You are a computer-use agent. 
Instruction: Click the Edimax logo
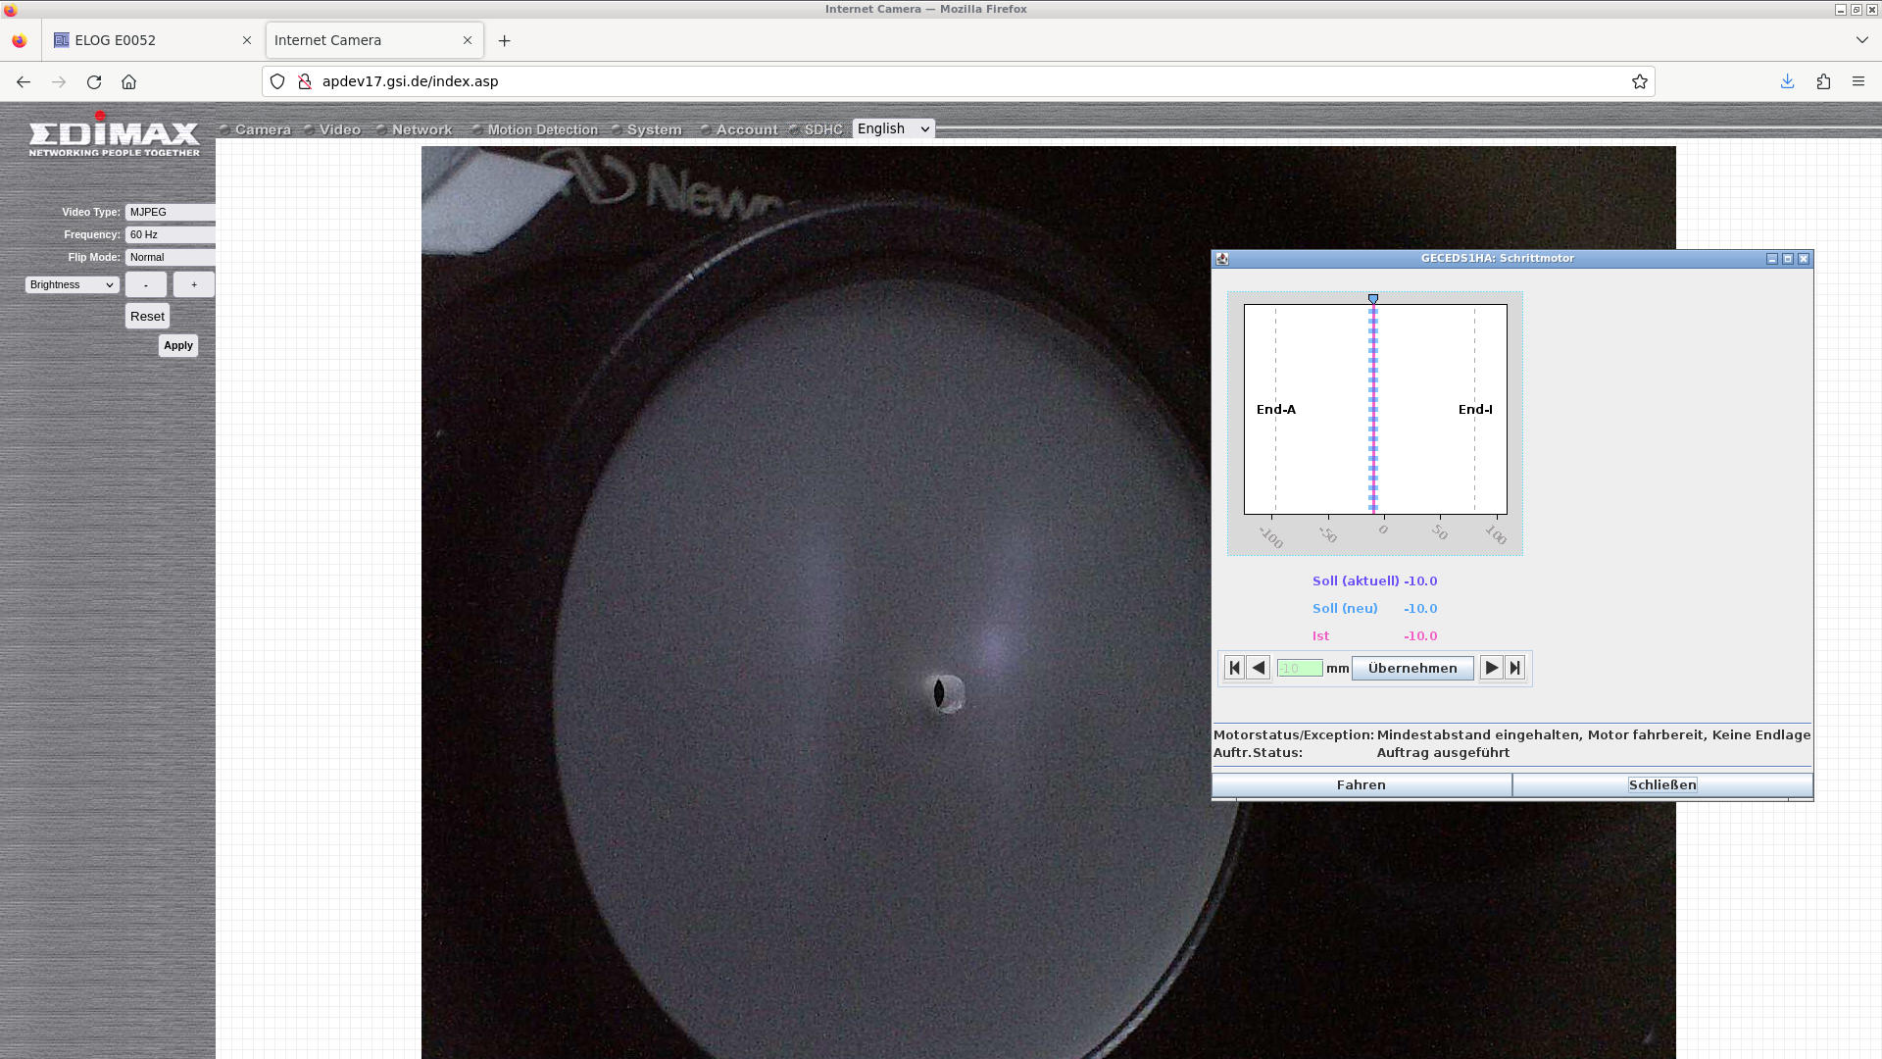(x=114, y=135)
